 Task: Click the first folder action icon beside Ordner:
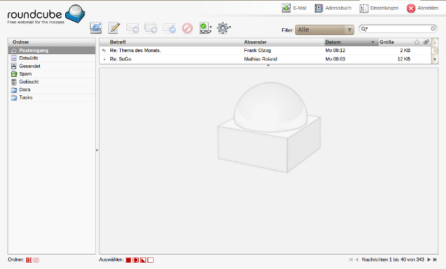(29, 260)
